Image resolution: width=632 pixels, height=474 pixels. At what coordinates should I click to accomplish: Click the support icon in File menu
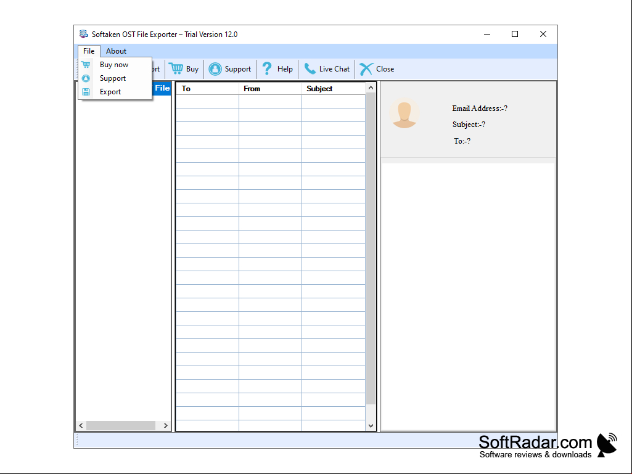point(86,78)
